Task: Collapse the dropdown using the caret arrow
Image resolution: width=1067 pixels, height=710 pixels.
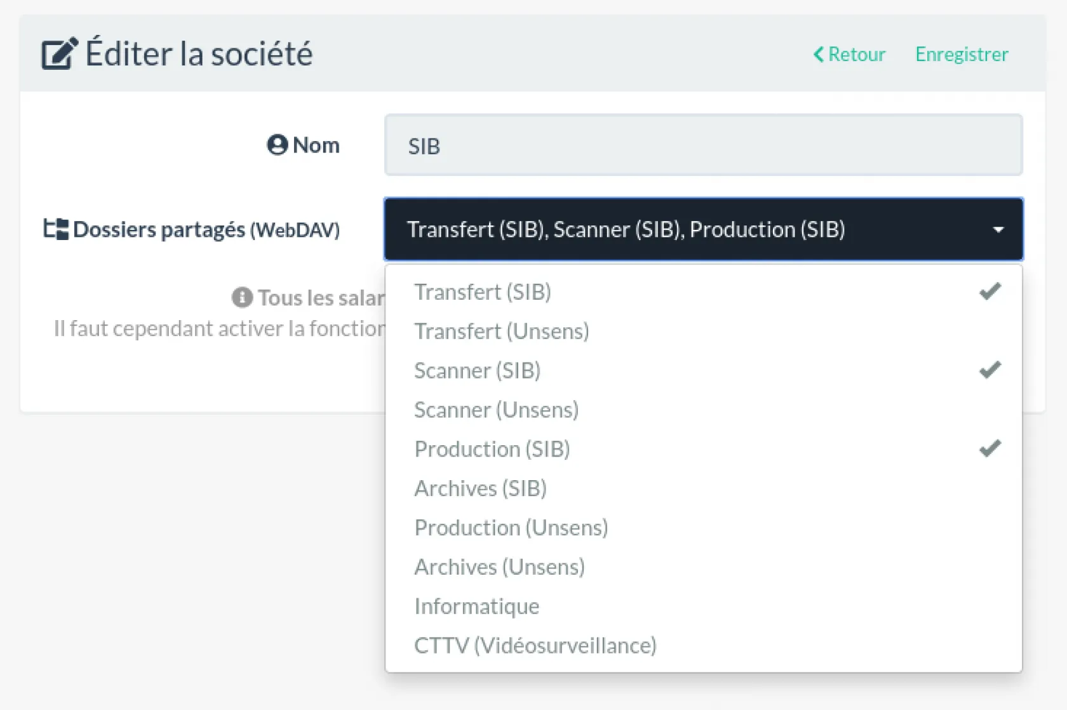Action: pyautogui.click(x=998, y=230)
